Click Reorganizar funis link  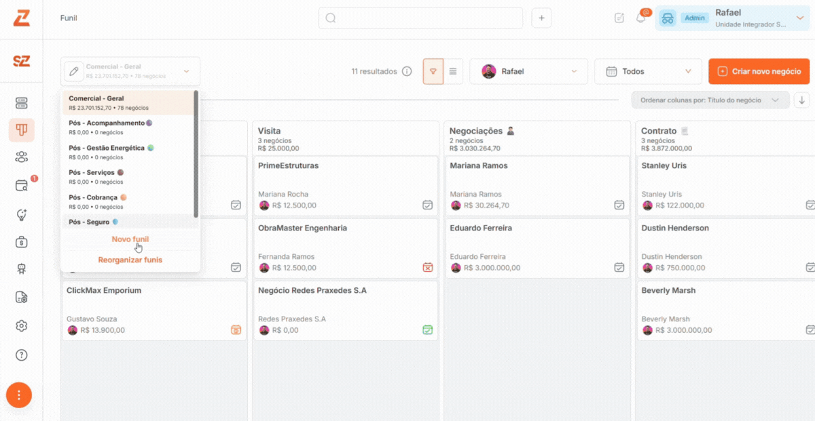pyautogui.click(x=130, y=260)
